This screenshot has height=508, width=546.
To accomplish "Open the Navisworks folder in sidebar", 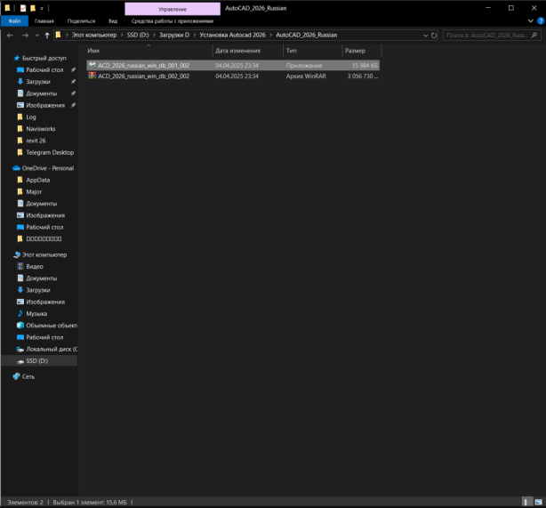I will (x=41, y=129).
